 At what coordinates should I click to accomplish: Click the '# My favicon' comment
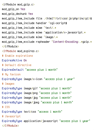click(11, 74)
